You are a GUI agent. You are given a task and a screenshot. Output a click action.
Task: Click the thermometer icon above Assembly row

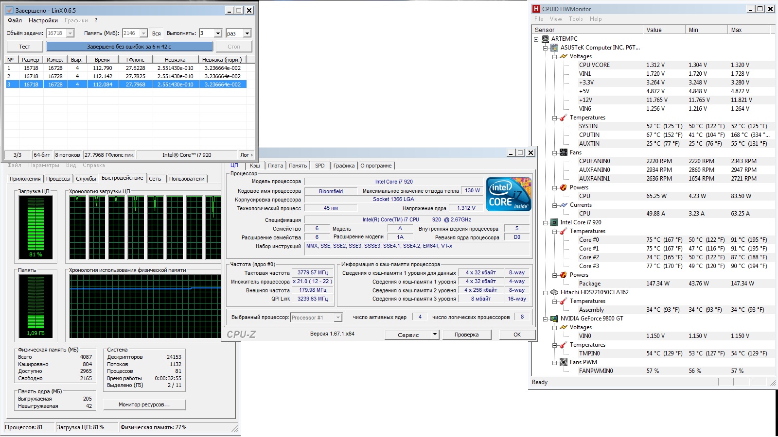[x=564, y=301]
